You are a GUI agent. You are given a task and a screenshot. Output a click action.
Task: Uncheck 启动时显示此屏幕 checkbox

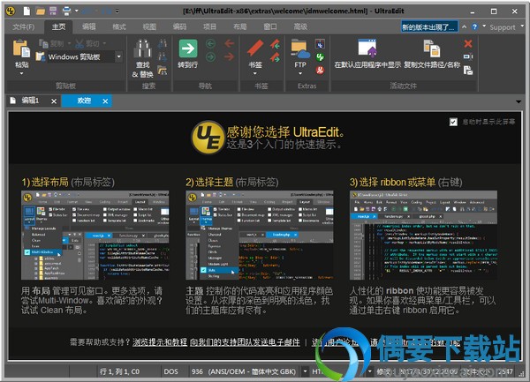pos(454,122)
